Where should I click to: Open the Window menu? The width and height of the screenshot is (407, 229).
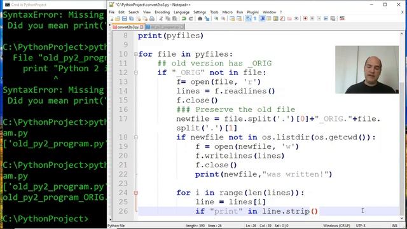[269, 12]
